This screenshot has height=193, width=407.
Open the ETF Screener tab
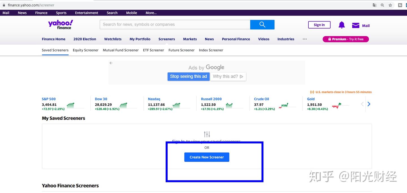[153, 50]
